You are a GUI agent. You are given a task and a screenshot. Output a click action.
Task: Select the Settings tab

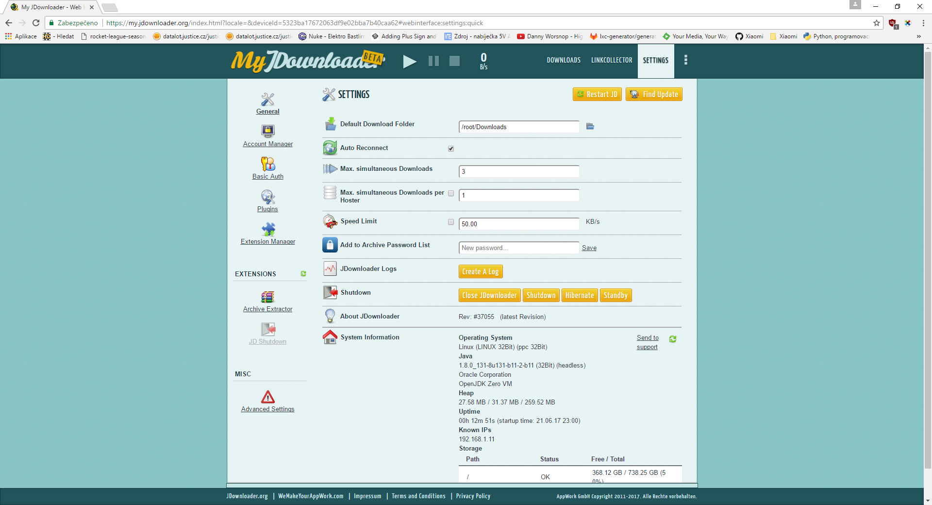tap(656, 60)
